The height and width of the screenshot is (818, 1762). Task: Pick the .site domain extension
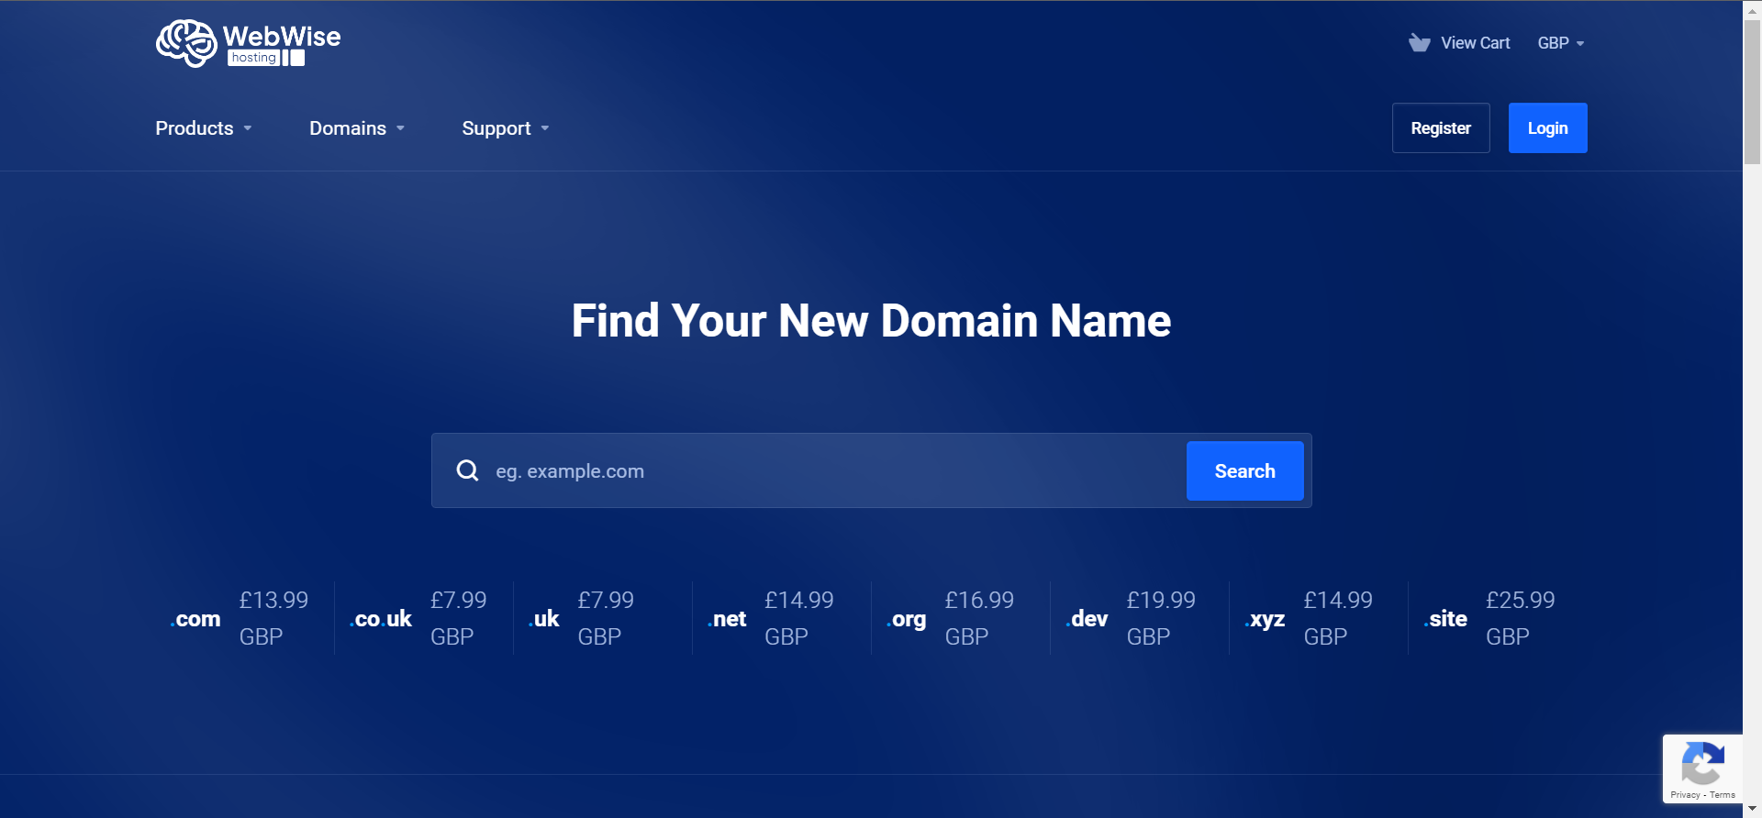1447,619
